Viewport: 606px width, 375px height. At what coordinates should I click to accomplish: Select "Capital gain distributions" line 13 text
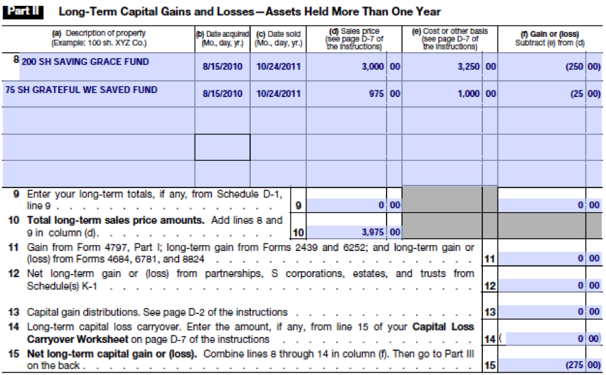(83, 312)
